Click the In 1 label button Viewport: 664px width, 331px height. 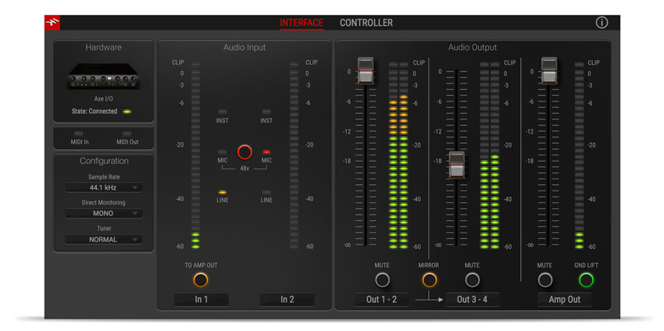coord(201,299)
